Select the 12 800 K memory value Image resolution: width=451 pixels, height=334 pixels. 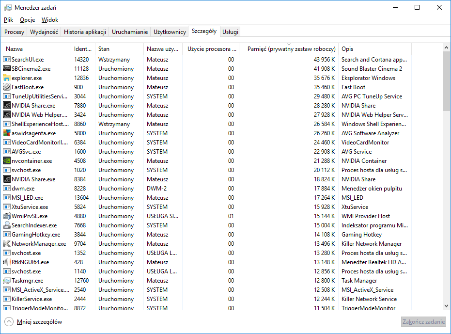click(x=324, y=281)
